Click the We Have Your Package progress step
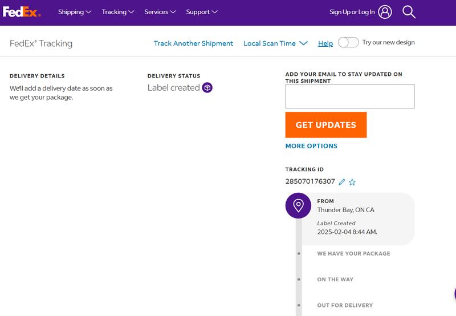Viewport: 456px width, 316px height. click(x=353, y=253)
